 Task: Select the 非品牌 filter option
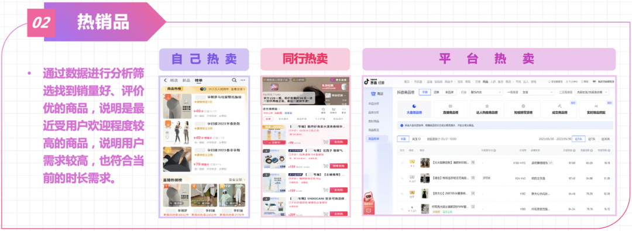click(x=449, y=92)
